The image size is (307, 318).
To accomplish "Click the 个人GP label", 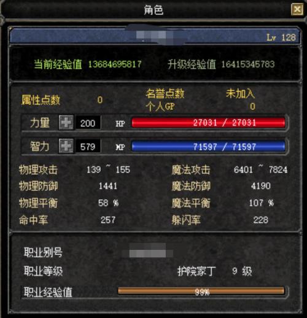I will point(160,106).
